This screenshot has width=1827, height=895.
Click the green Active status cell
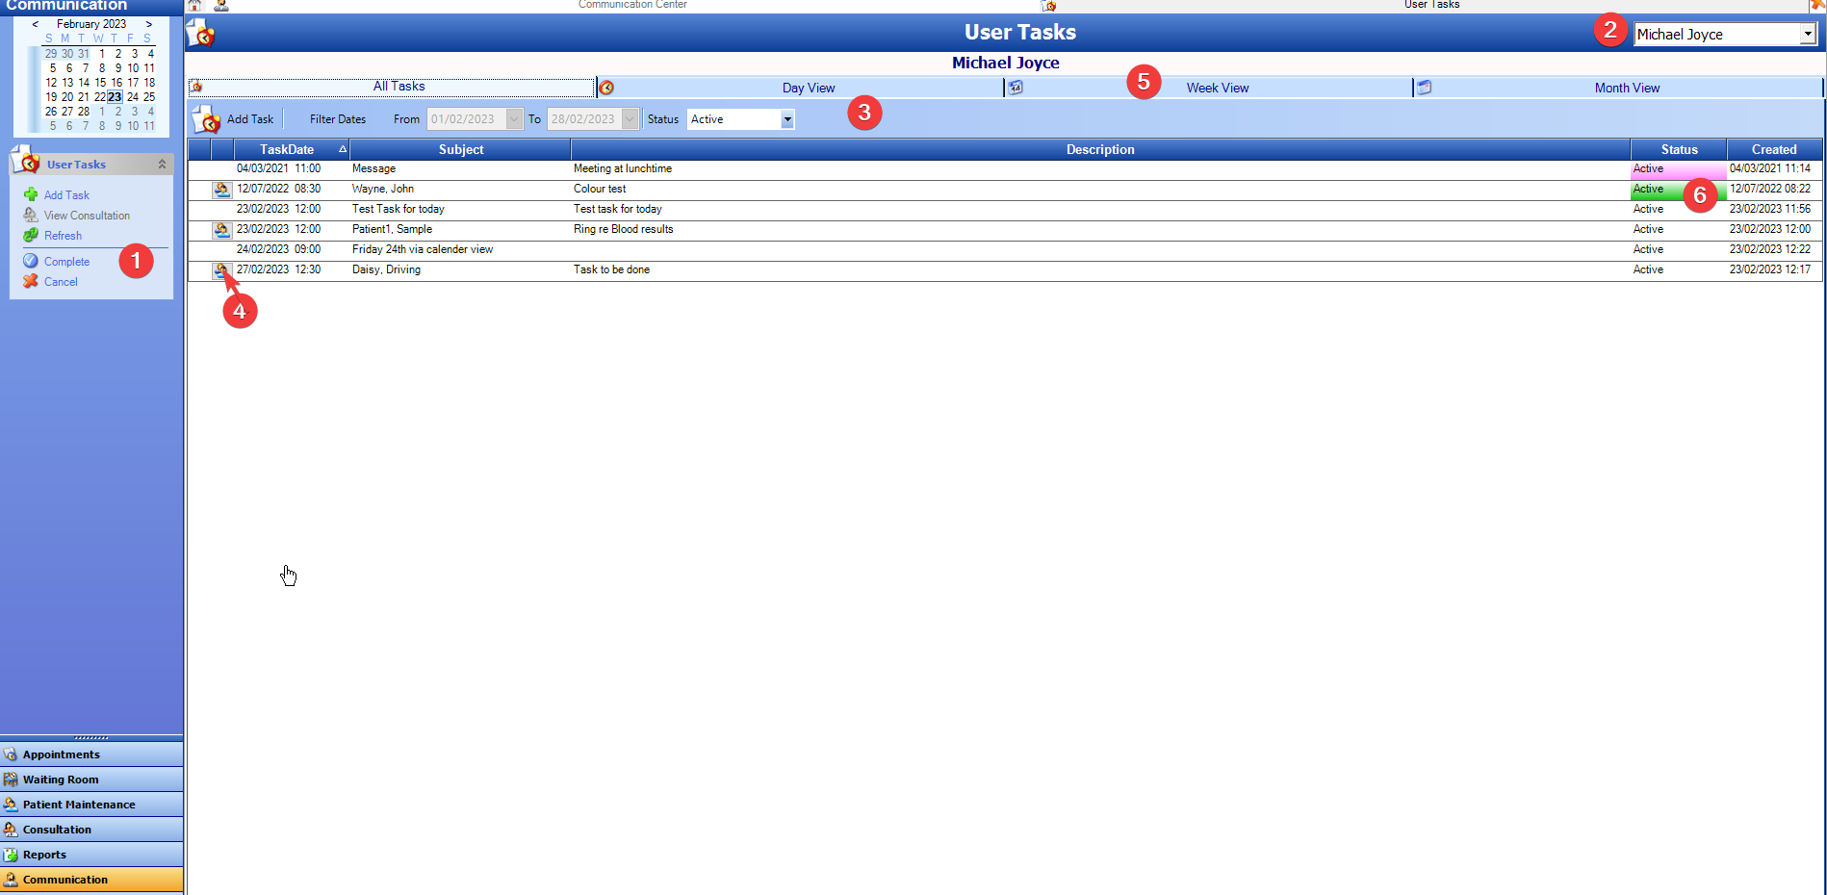click(x=1656, y=190)
